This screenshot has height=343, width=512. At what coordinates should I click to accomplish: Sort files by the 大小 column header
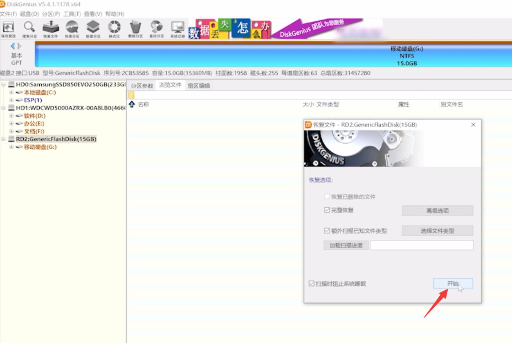point(308,105)
